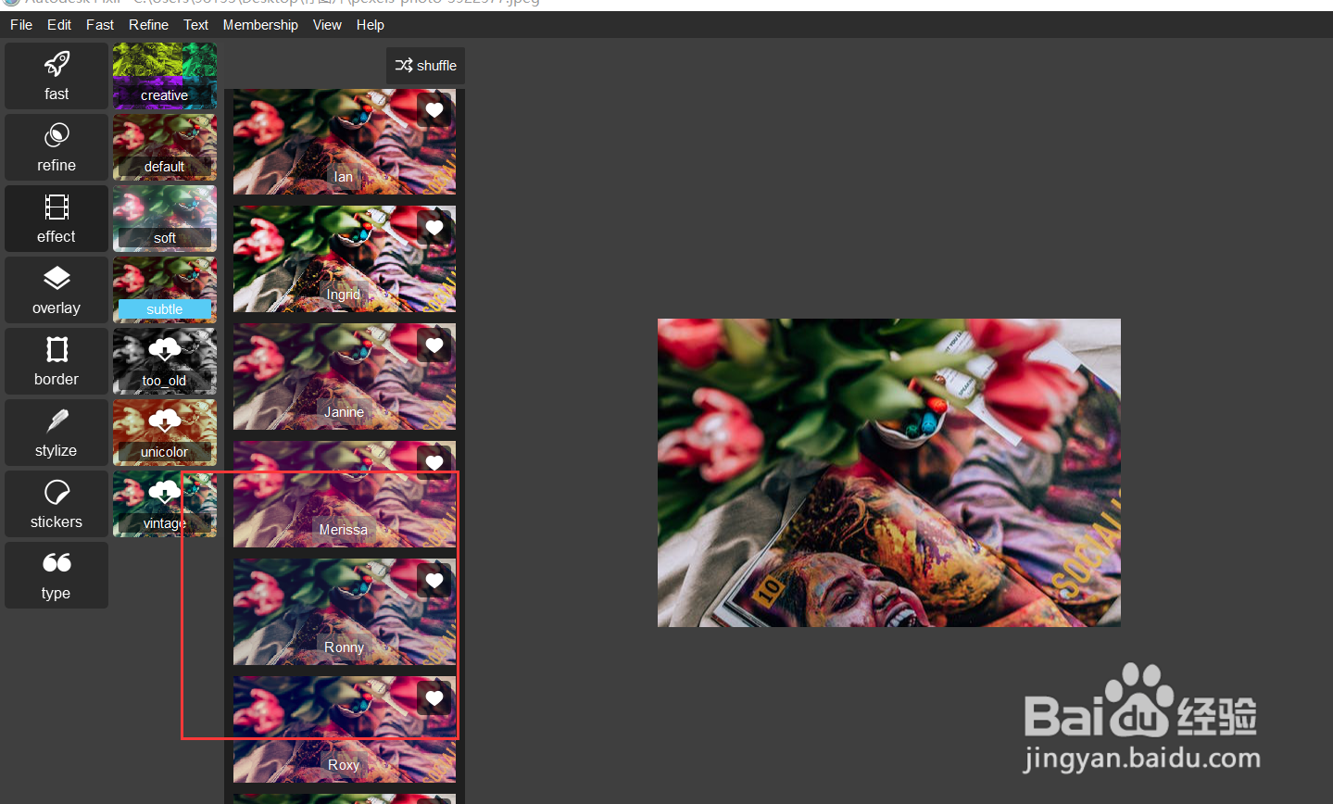The width and height of the screenshot is (1333, 804).
Task: Open the refine tools panel
Action: [57, 147]
